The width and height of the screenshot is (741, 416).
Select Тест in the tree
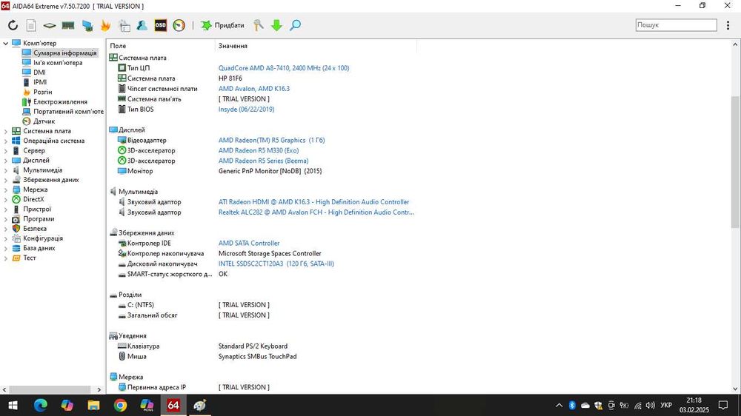[30, 258]
